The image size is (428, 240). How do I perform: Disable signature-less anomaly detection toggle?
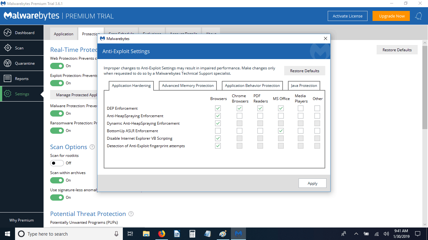coord(57,197)
